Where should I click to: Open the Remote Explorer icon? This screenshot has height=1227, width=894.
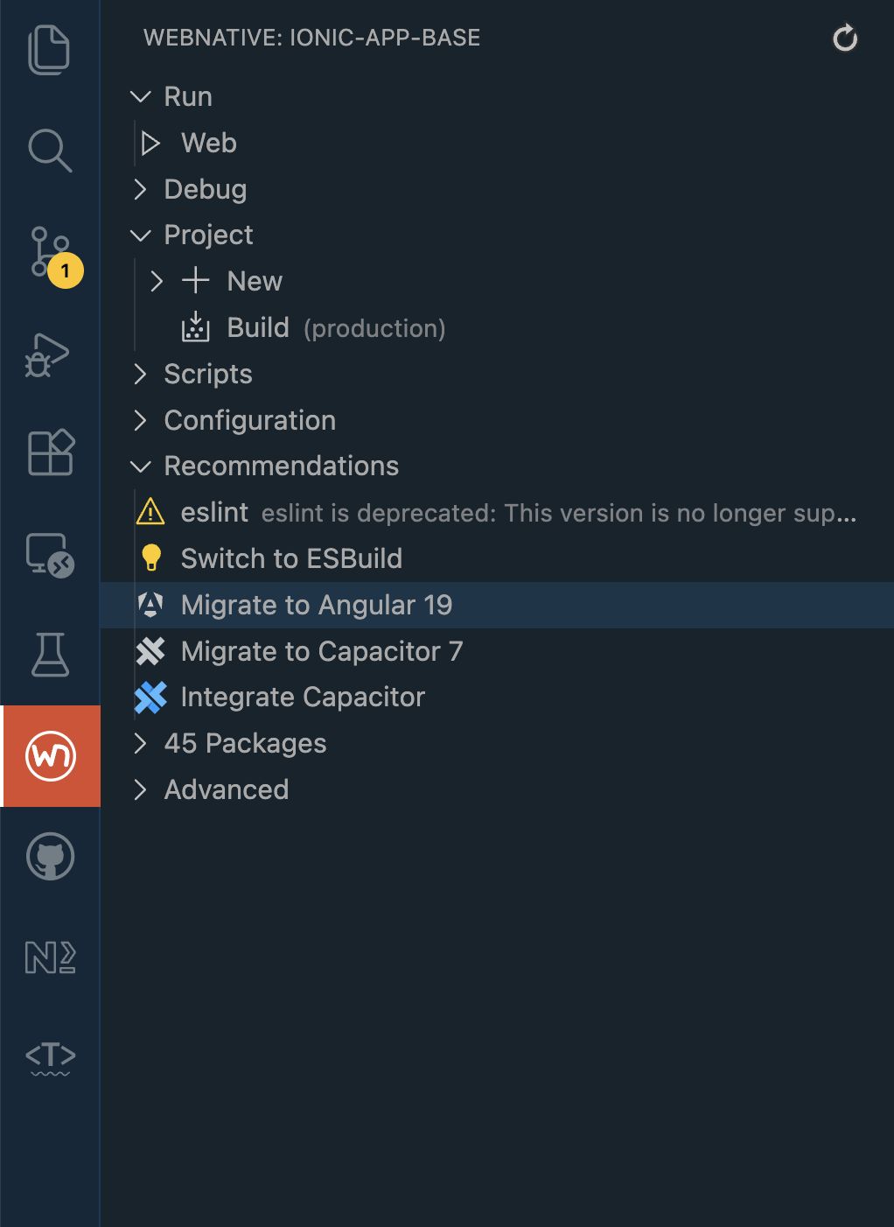[x=50, y=554]
